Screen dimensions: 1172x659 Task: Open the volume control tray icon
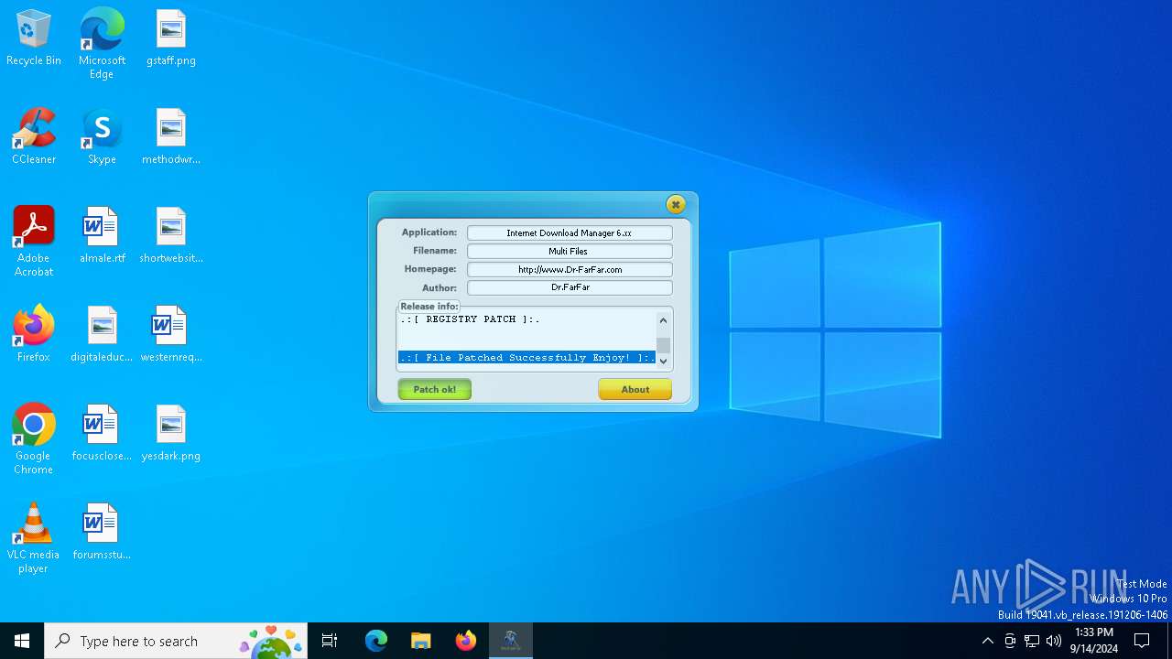1054,641
